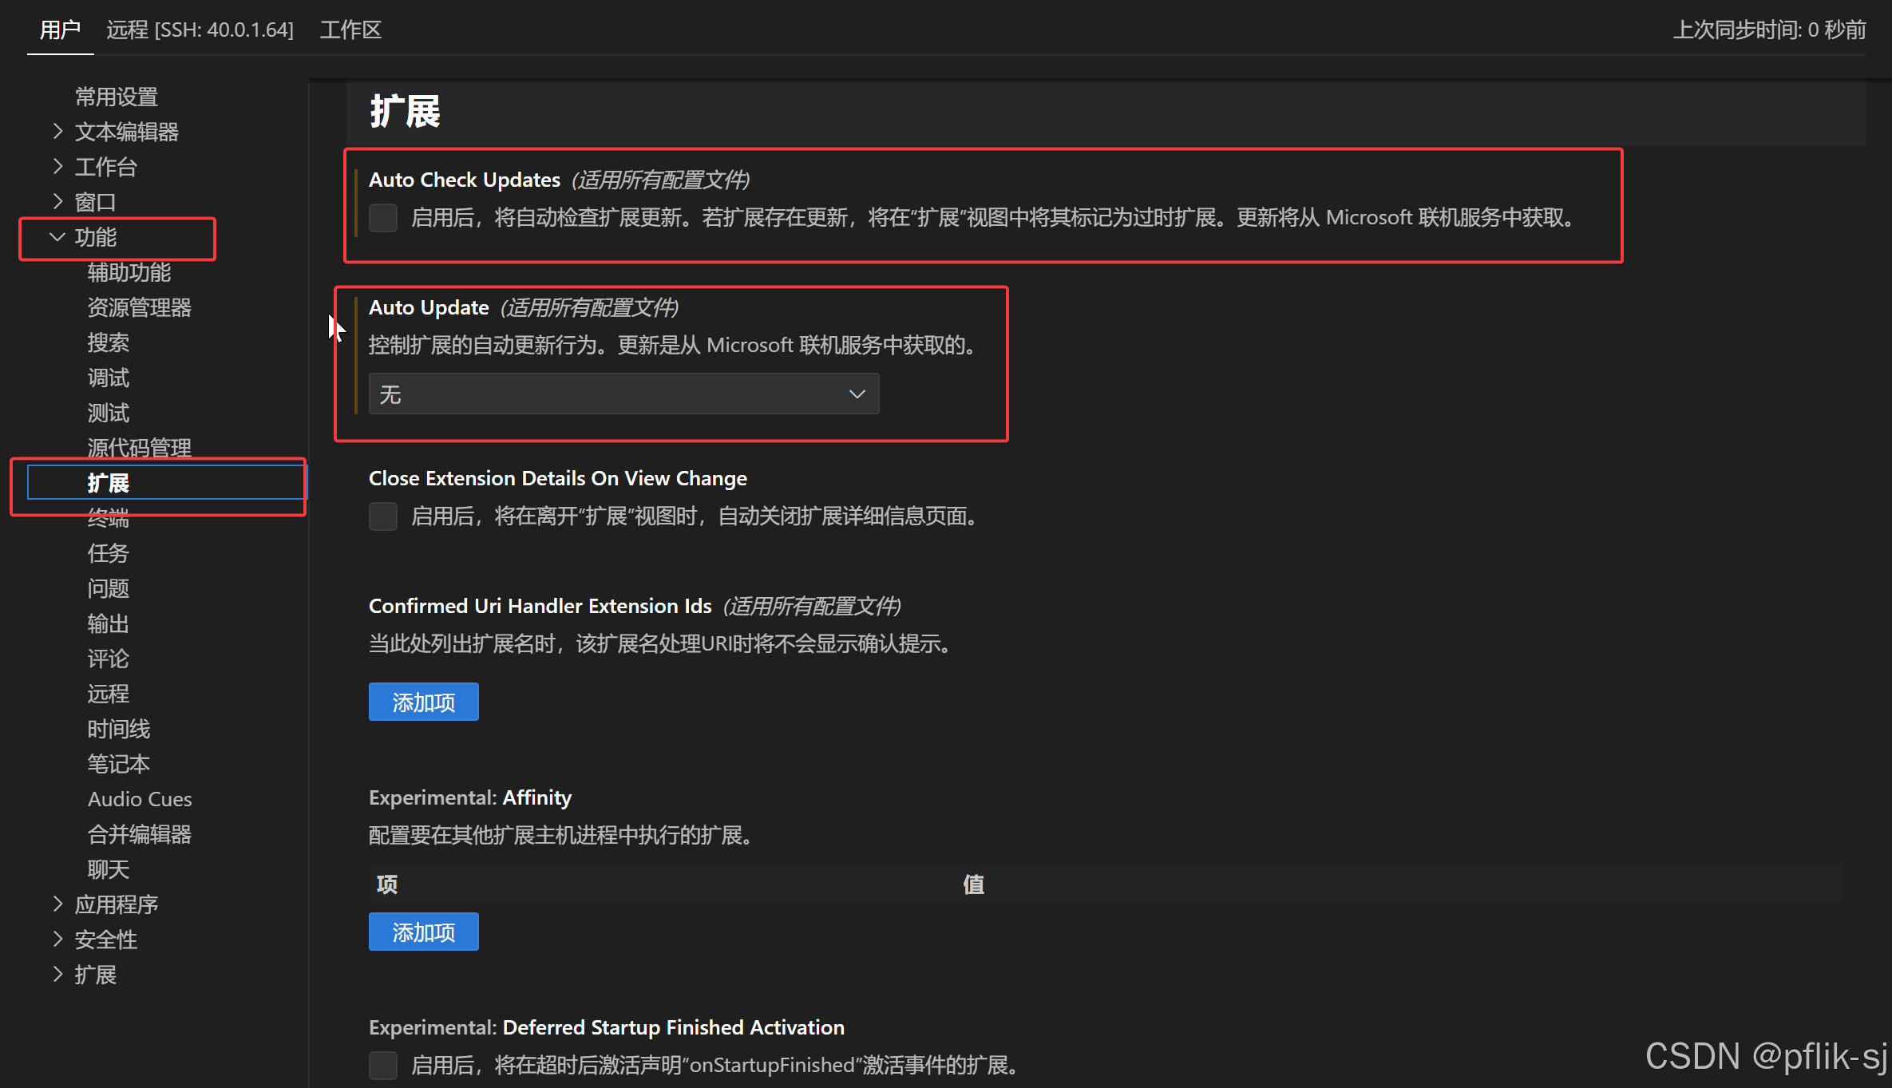Expand the 文本编辑器 tree chevron

pos(57,131)
